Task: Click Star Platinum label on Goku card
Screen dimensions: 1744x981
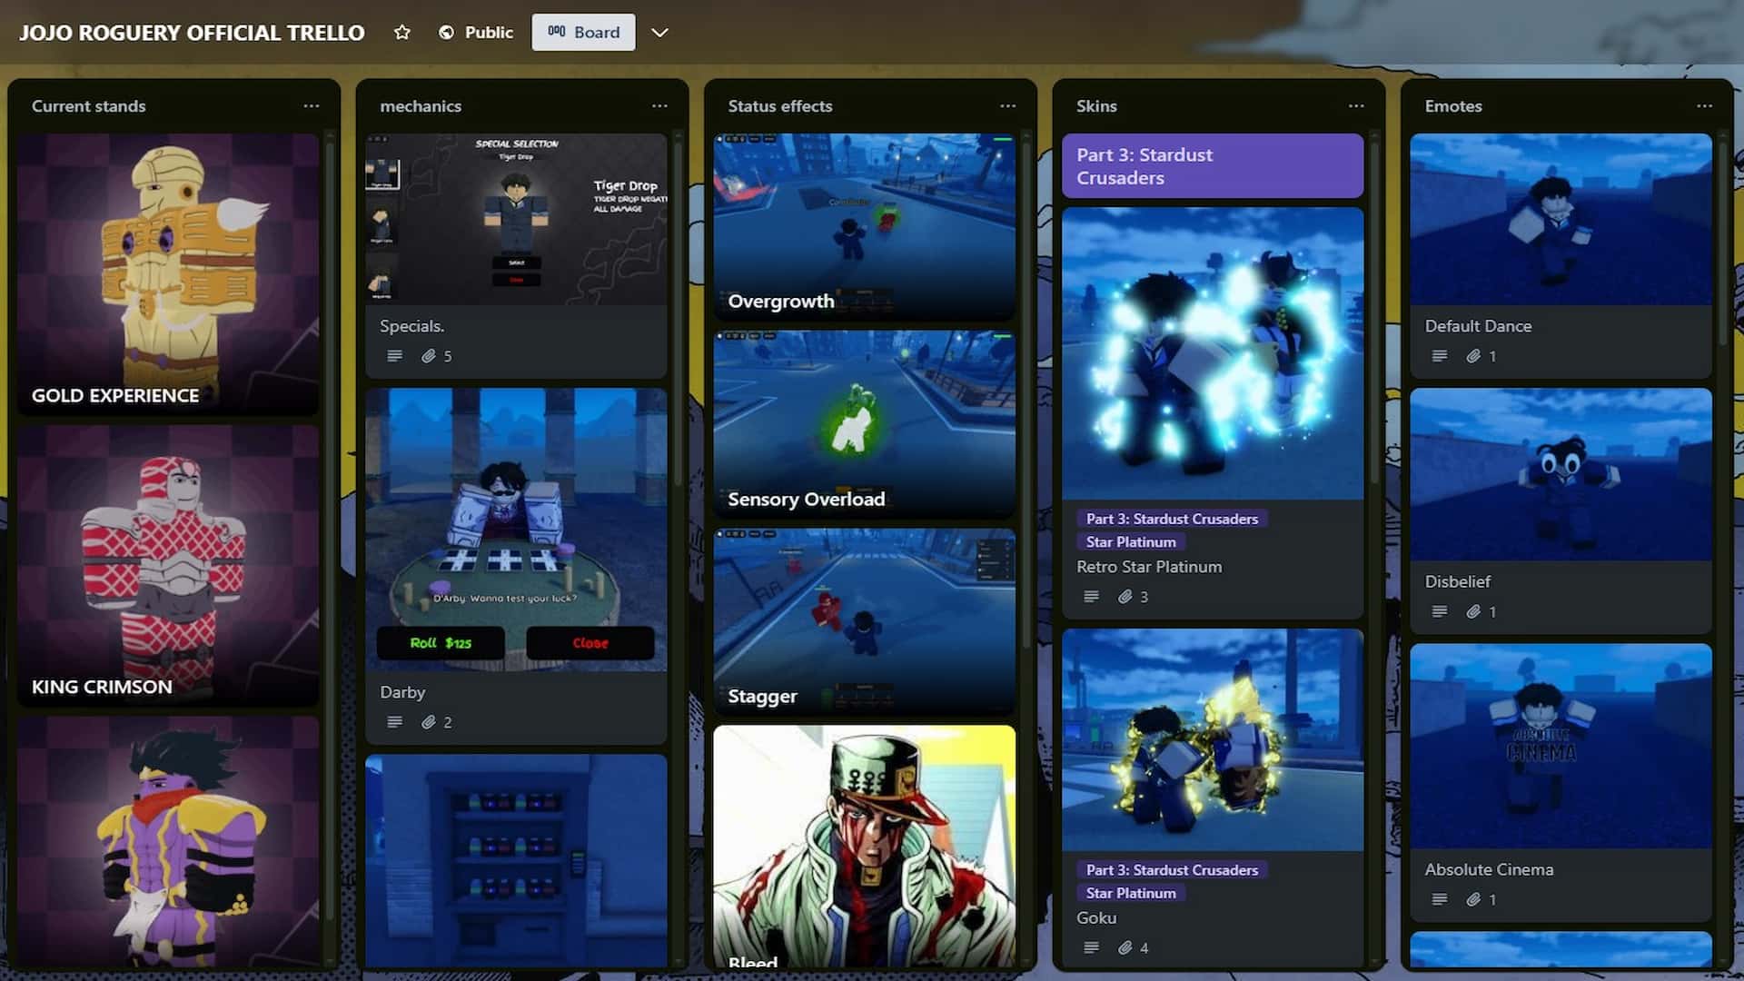Action: pyautogui.click(x=1131, y=894)
